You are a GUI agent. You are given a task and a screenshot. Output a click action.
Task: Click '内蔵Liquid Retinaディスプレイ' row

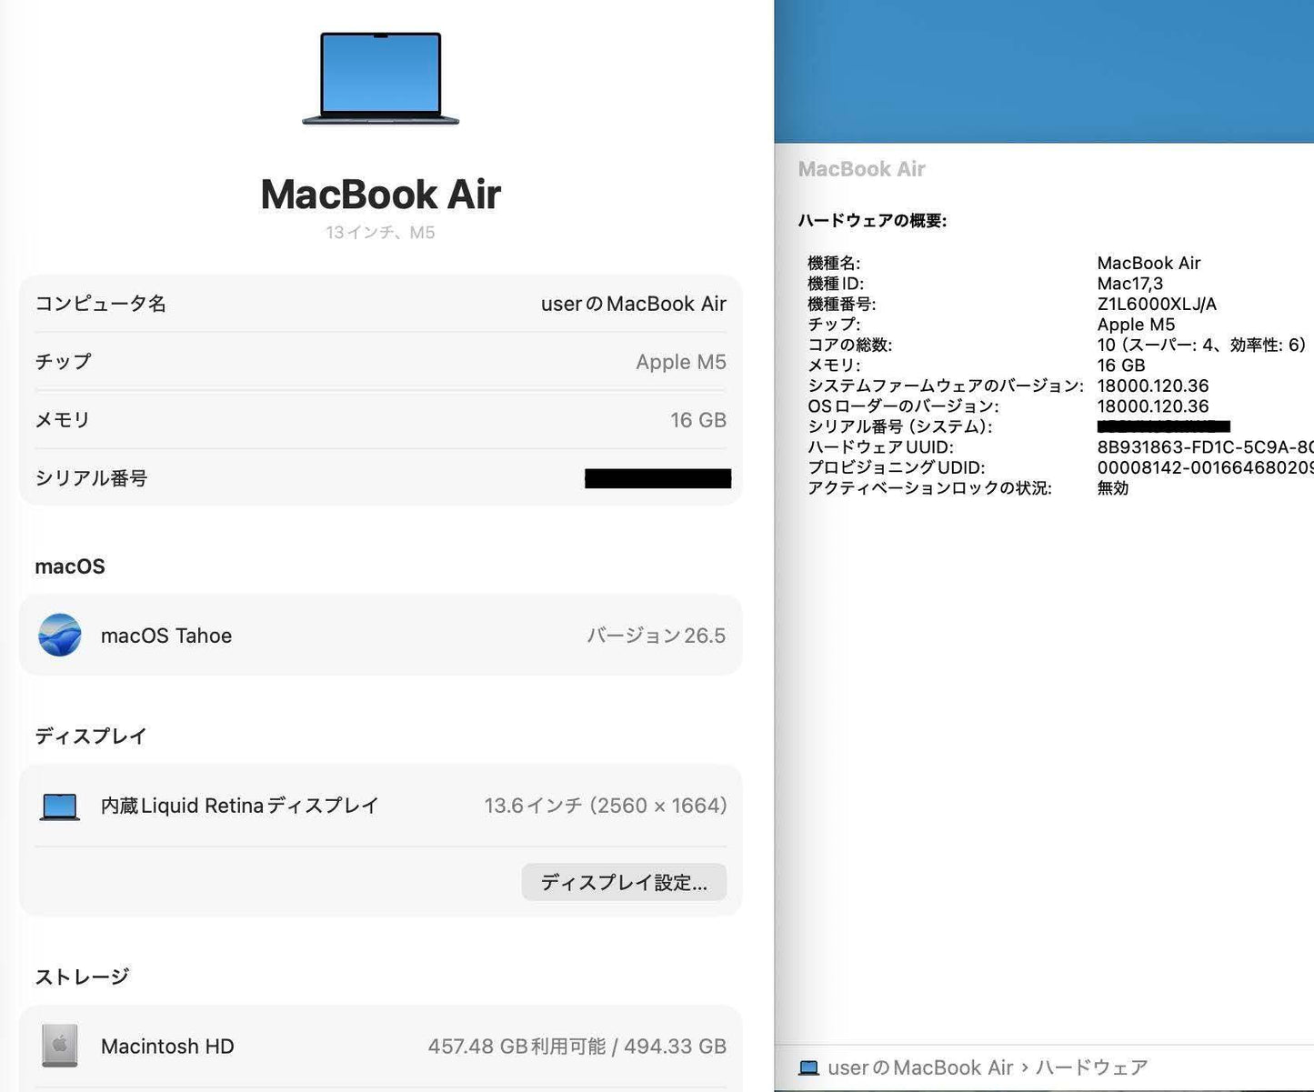pyautogui.click(x=240, y=806)
